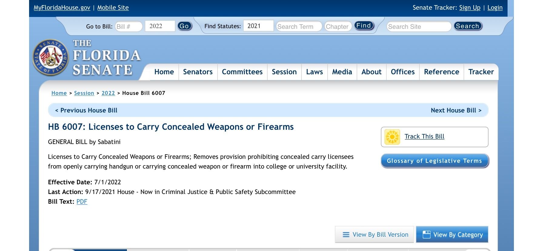Image resolution: width=543 pixels, height=251 pixels.
Task: Focus the Chapter input field
Action: tap(338, 26)
